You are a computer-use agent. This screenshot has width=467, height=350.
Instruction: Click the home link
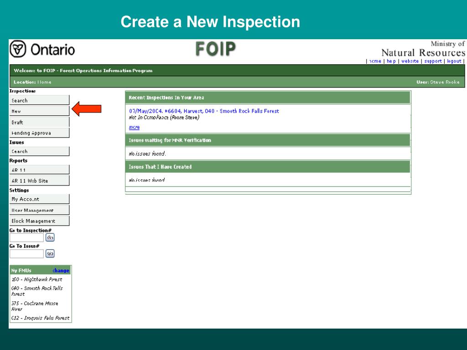point(375,61)
